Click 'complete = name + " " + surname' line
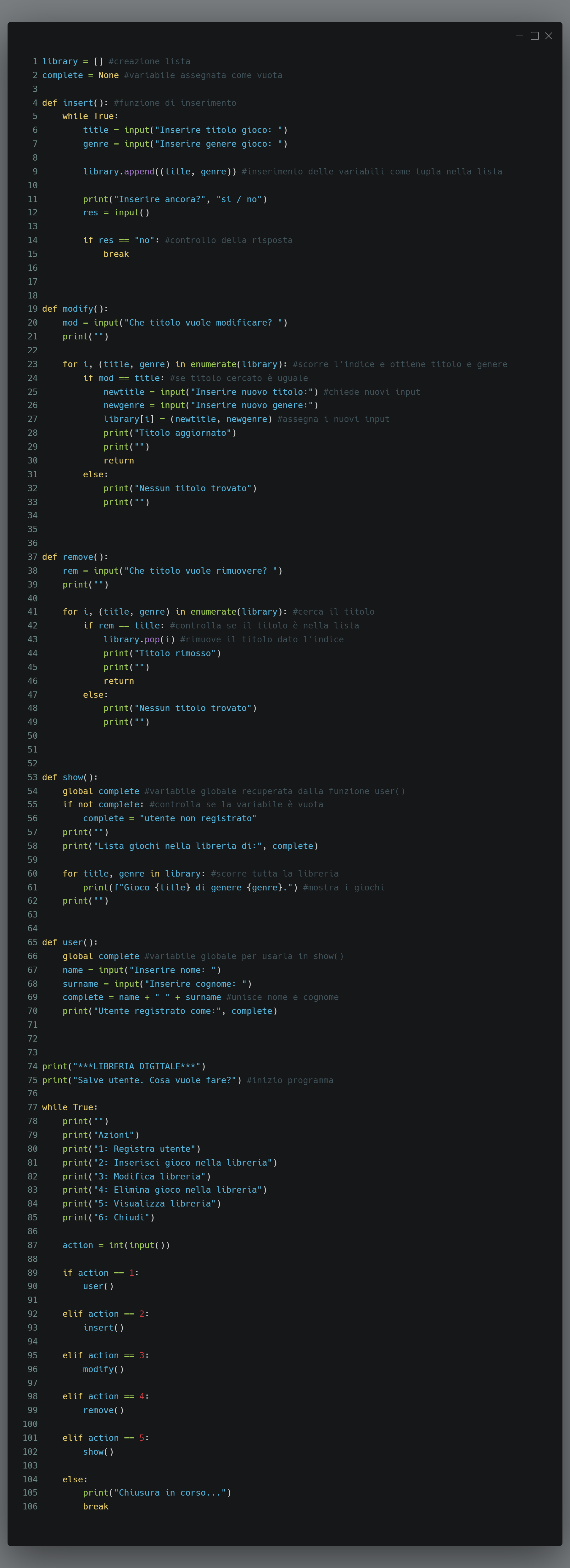This screenshot has width=570, height=1568. point(142,997)
